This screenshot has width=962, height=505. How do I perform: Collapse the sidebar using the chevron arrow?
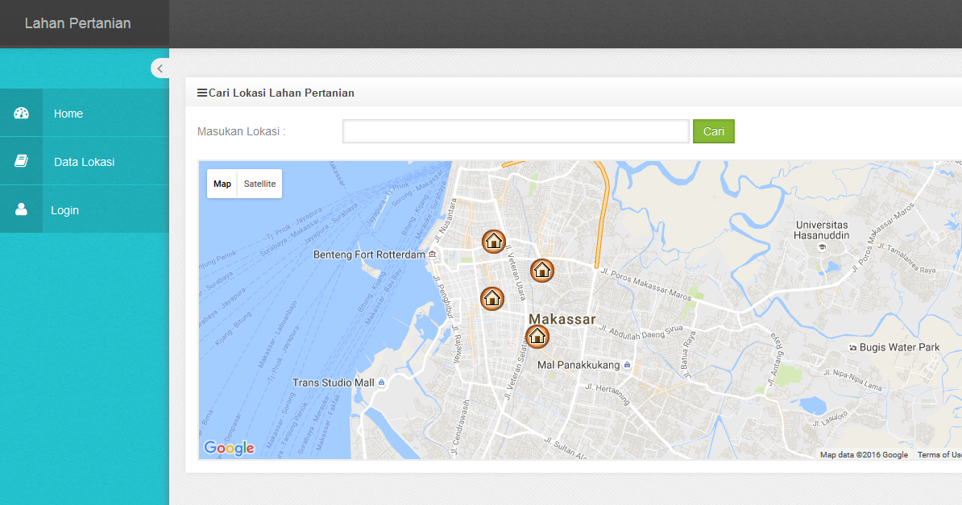pos(160,68)
